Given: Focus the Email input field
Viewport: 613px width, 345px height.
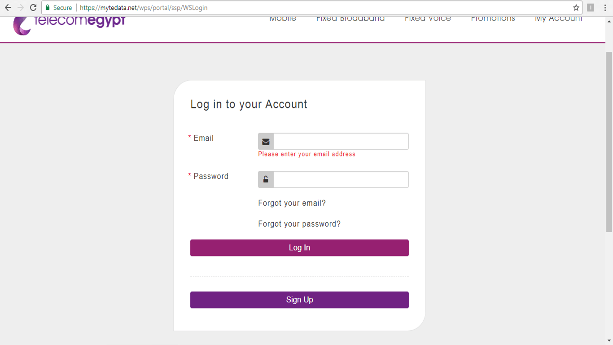Looking at the screenshot, I should (341, 142).
